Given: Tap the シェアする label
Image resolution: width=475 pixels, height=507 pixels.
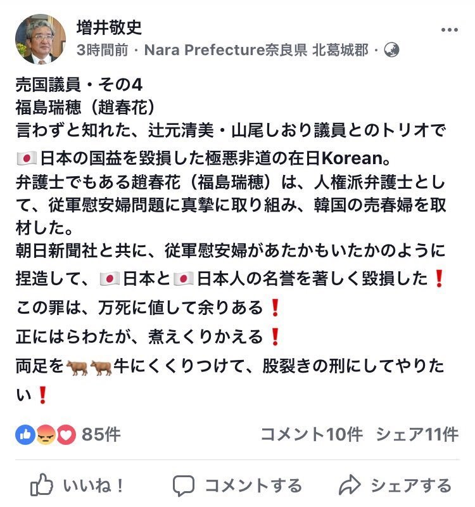Looking at the screenshot, I should pyautogui.click(x=411, y=485).
